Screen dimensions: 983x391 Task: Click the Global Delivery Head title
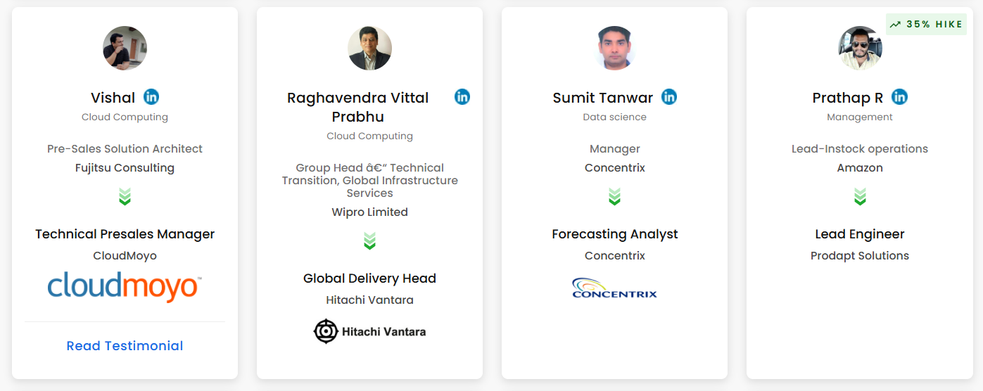[x=369, y=278]
